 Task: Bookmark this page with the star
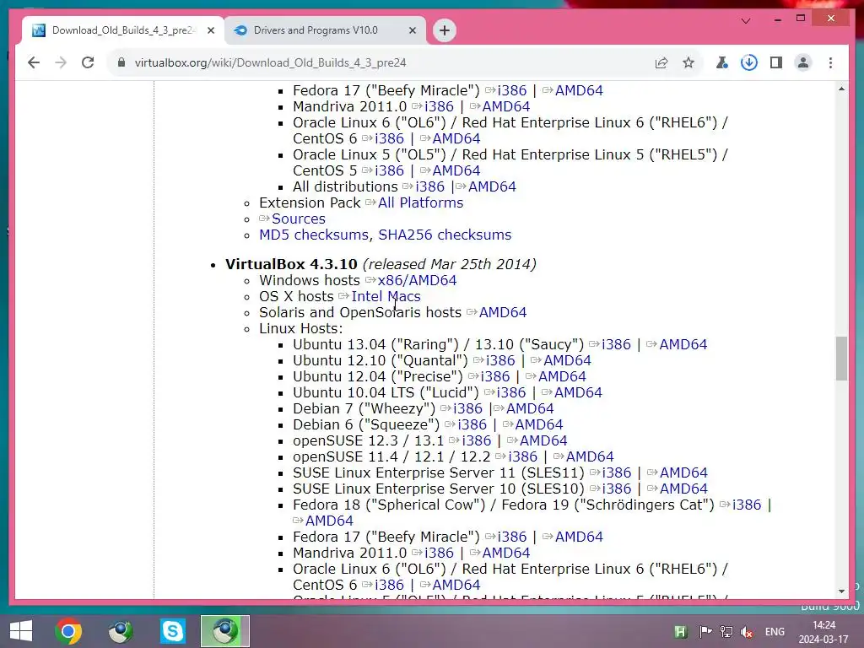[688, 62]
